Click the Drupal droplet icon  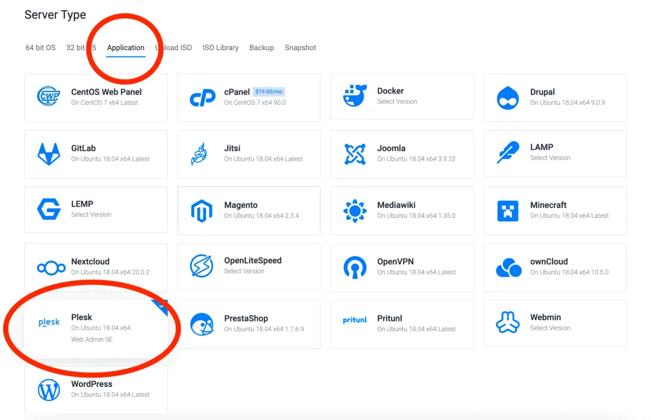point(508,96)
